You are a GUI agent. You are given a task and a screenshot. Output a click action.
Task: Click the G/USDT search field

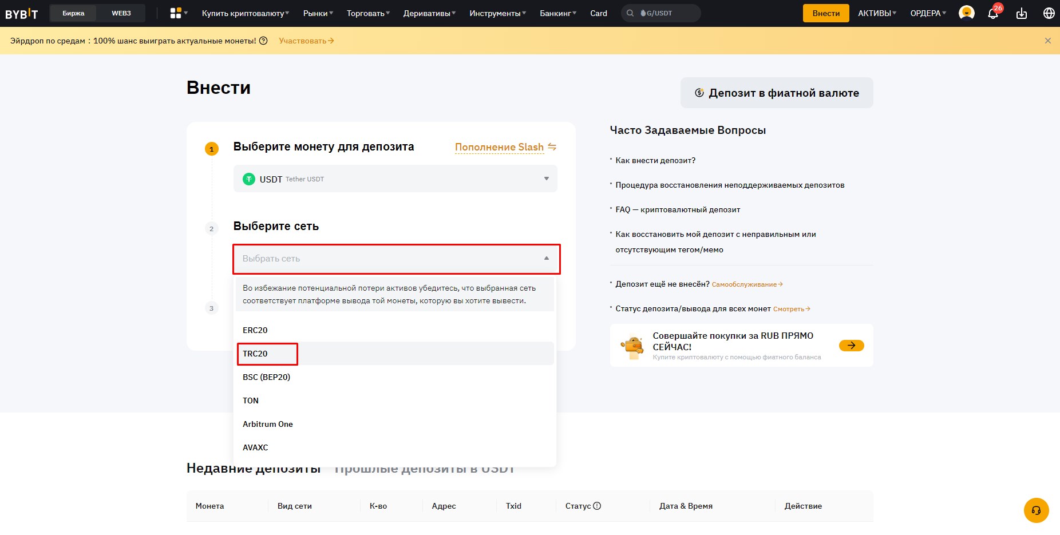pyautogui.click(x=661, y=13)
